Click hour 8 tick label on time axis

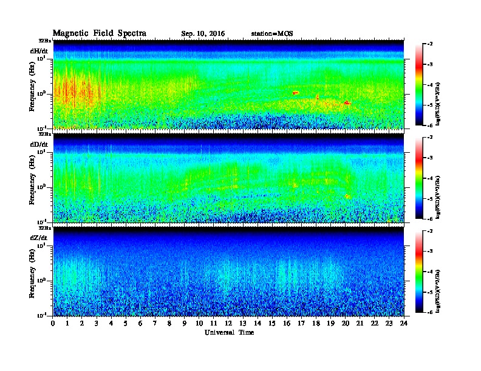click(169, 324)
